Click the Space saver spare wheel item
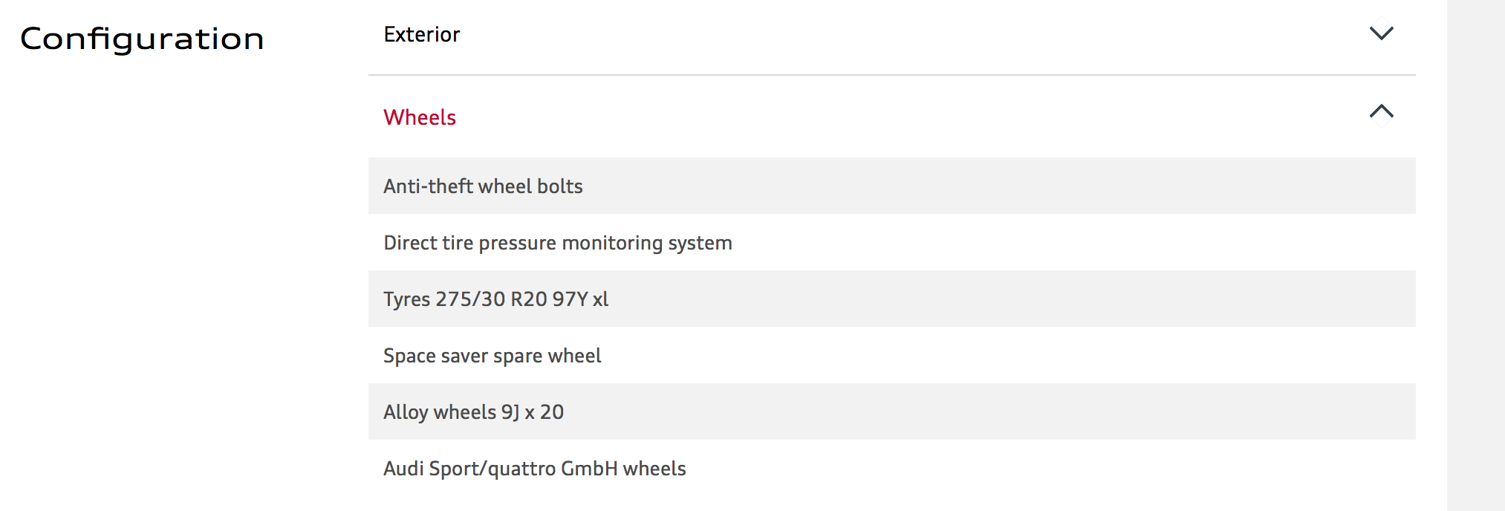The height and width of the screenshot is (511, 1505). click(x=492, y=356)
